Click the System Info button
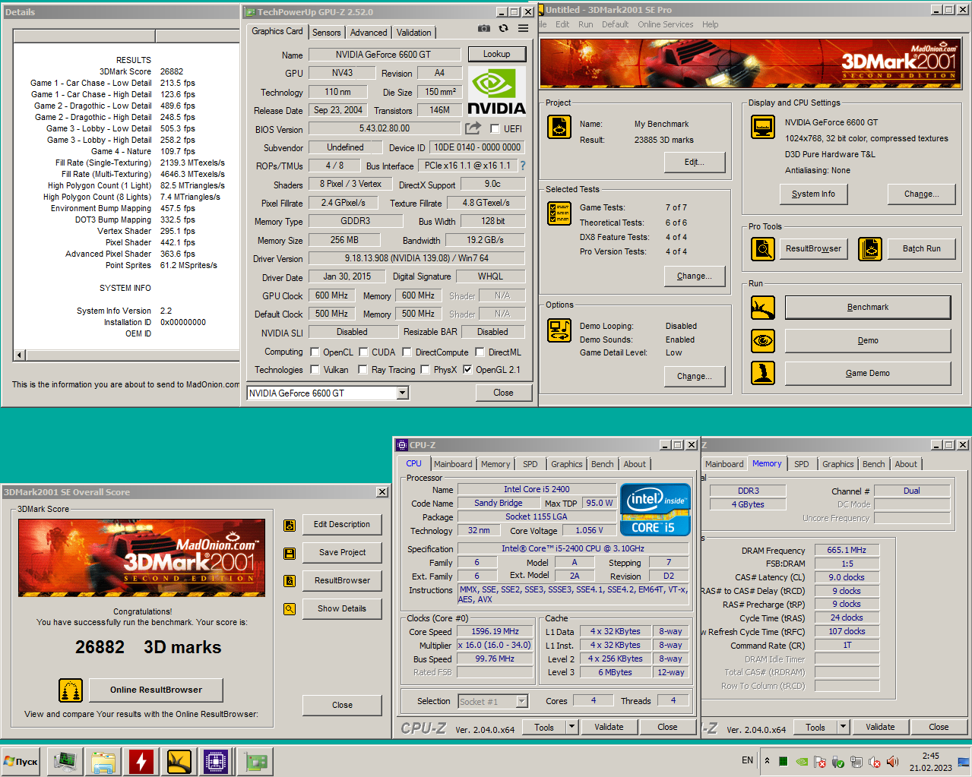The height and width of the screenshot is (777, 972). pyautogui.click(x=813, y=194)
